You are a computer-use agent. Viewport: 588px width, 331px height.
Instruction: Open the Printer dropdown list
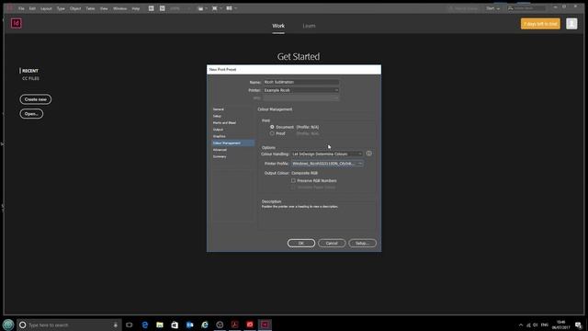tap(301, 90)
